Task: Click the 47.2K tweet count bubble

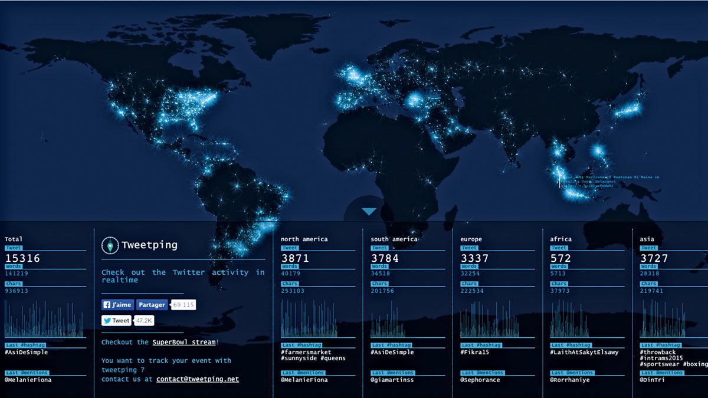Action: point(143,321)
